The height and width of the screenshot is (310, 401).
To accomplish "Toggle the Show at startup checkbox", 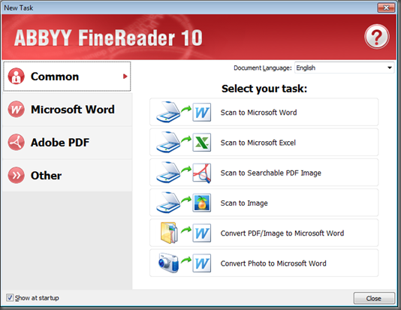I will click(10, 298).
